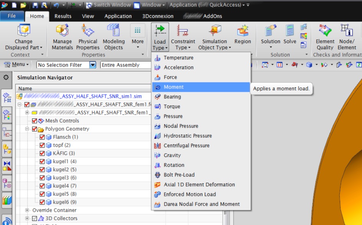This screenshot has width=362, height=225.
Task: Select Darea Nodal Force and Moment
Action: [x=201, y=204]
